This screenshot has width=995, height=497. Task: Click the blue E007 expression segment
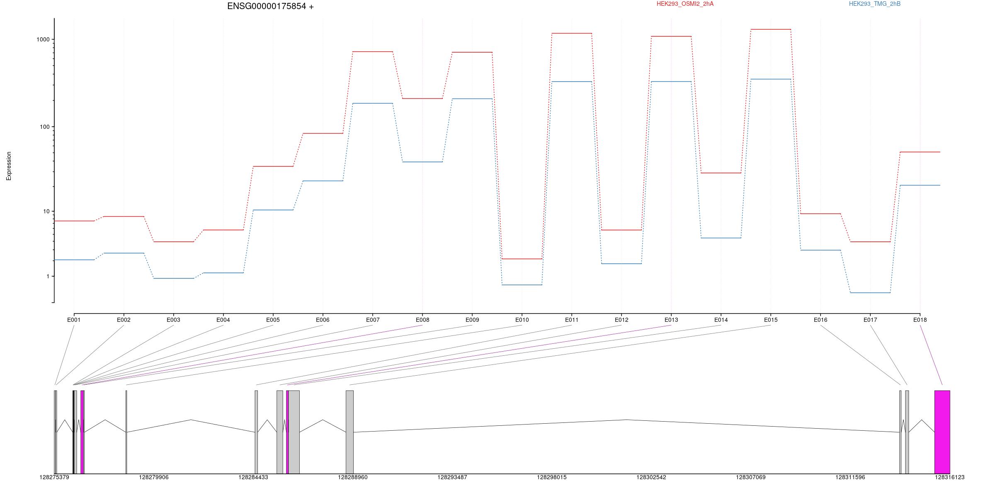click(373, 103)
